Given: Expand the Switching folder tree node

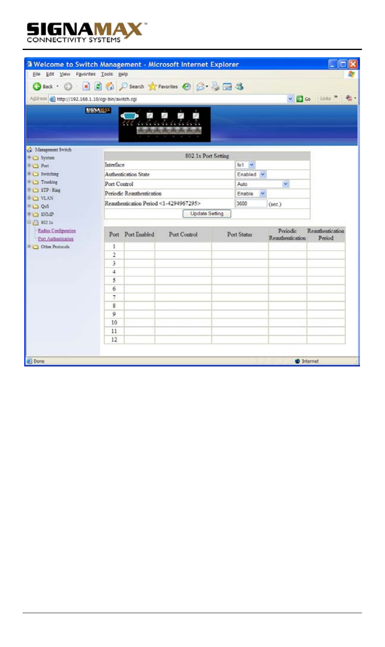Looking at the screenshot, I should pyautogui.click(x=29, y=174).
